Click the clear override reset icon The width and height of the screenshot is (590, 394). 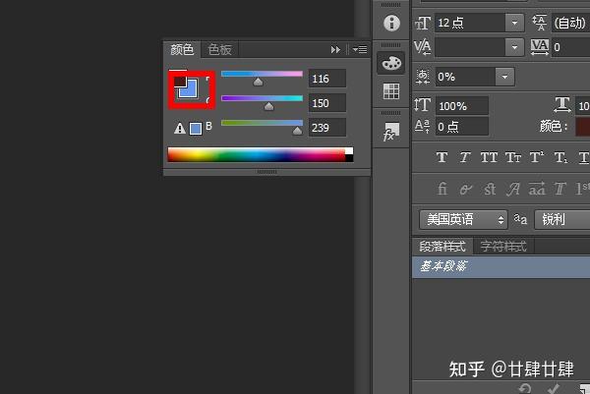(525, 388)
